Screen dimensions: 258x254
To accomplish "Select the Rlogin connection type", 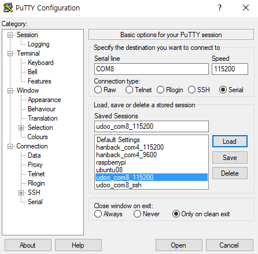I will [x=169, y=90].
